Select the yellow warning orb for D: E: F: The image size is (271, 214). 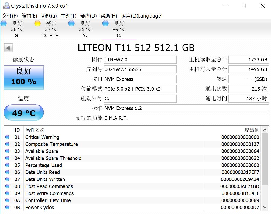click(x=37, y=23)
